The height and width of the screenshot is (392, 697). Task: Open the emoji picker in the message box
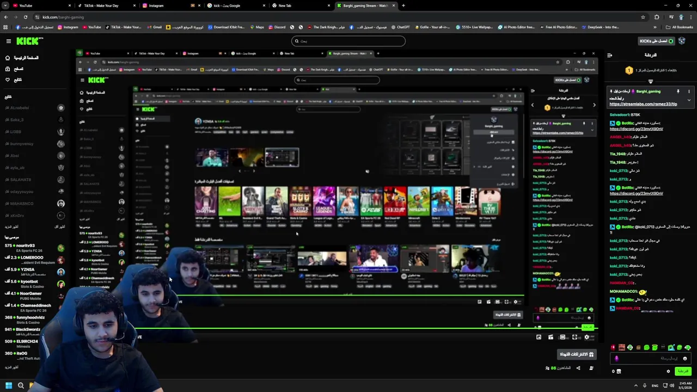point(685,358)
